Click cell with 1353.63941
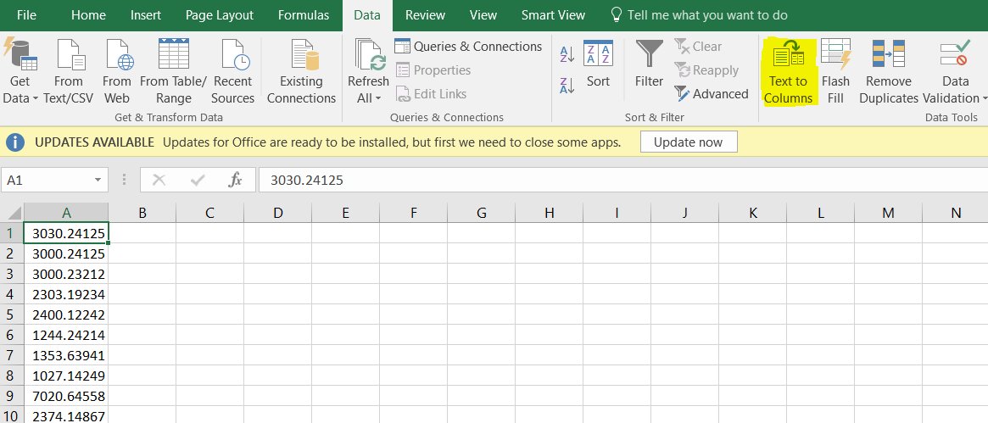 [x=66, y=355]
